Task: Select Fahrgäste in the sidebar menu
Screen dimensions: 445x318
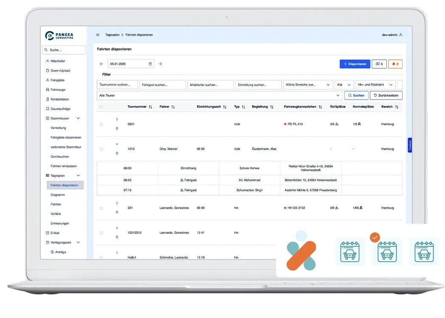Action: click(57, 80)
